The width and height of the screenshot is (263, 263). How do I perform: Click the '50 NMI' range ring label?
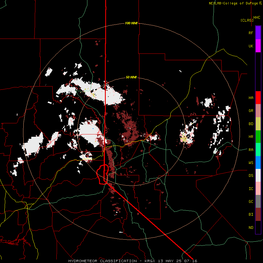point(131,77)
